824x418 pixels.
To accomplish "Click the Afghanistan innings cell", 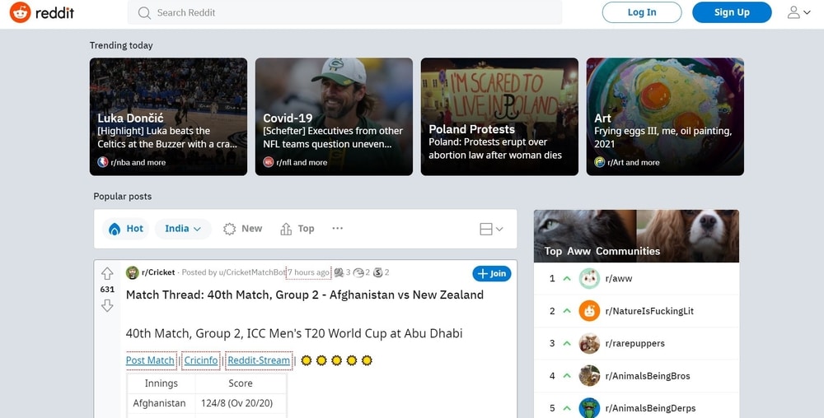I will tap(162, 403).
